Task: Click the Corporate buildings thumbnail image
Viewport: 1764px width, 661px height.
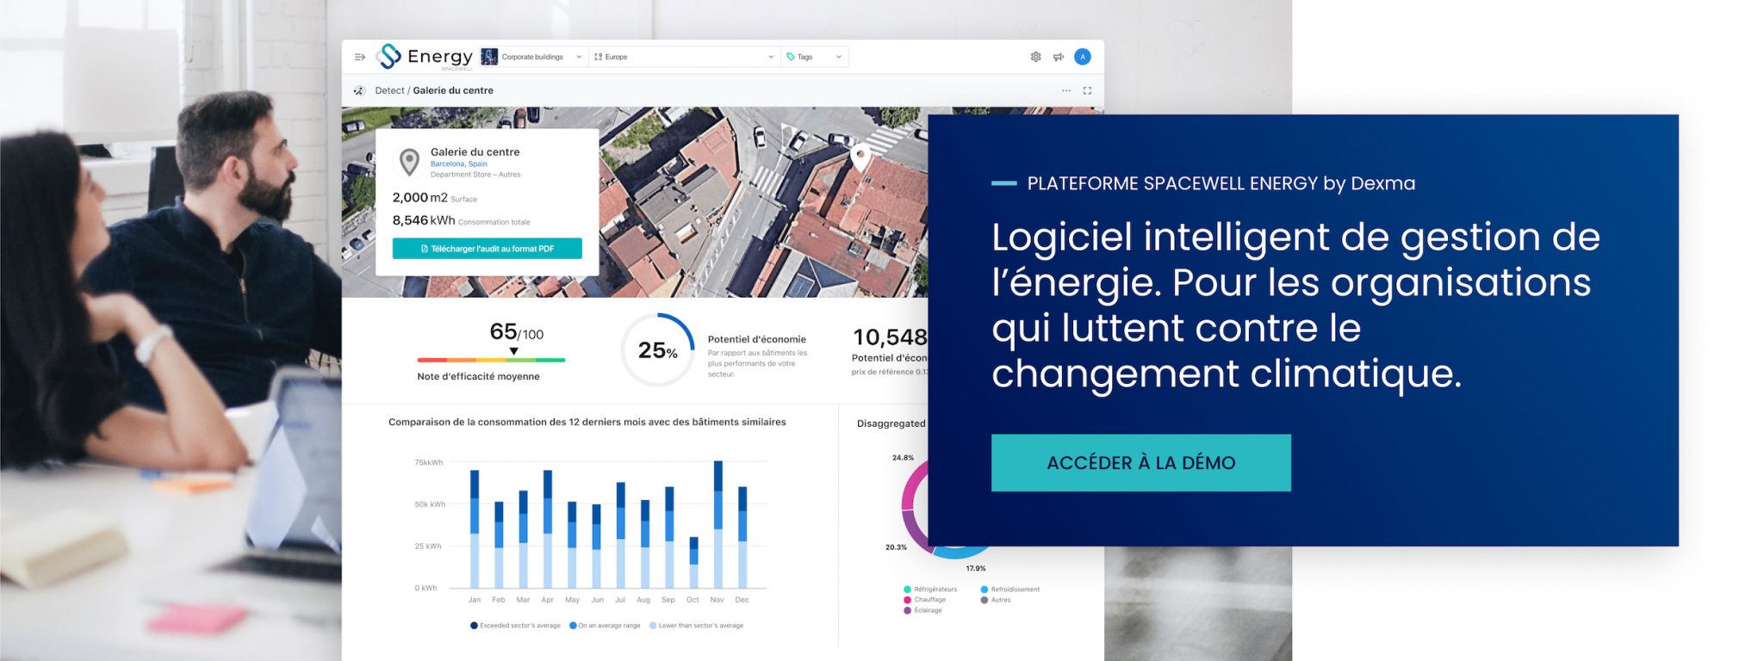Action: tap(489, 57)
